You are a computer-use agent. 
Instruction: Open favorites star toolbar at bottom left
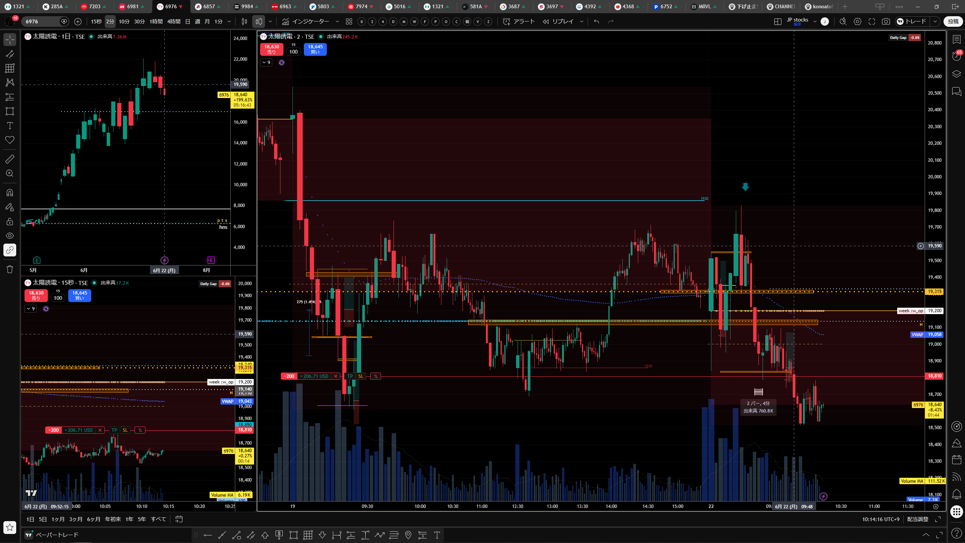10,527
